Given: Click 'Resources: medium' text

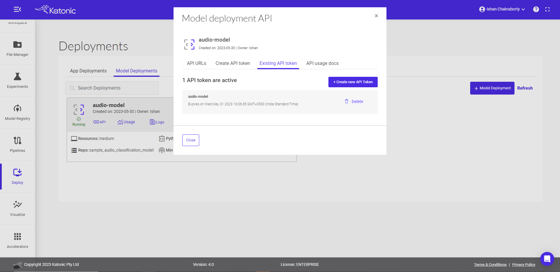Looking at the screenshot, I should point(96,138).
